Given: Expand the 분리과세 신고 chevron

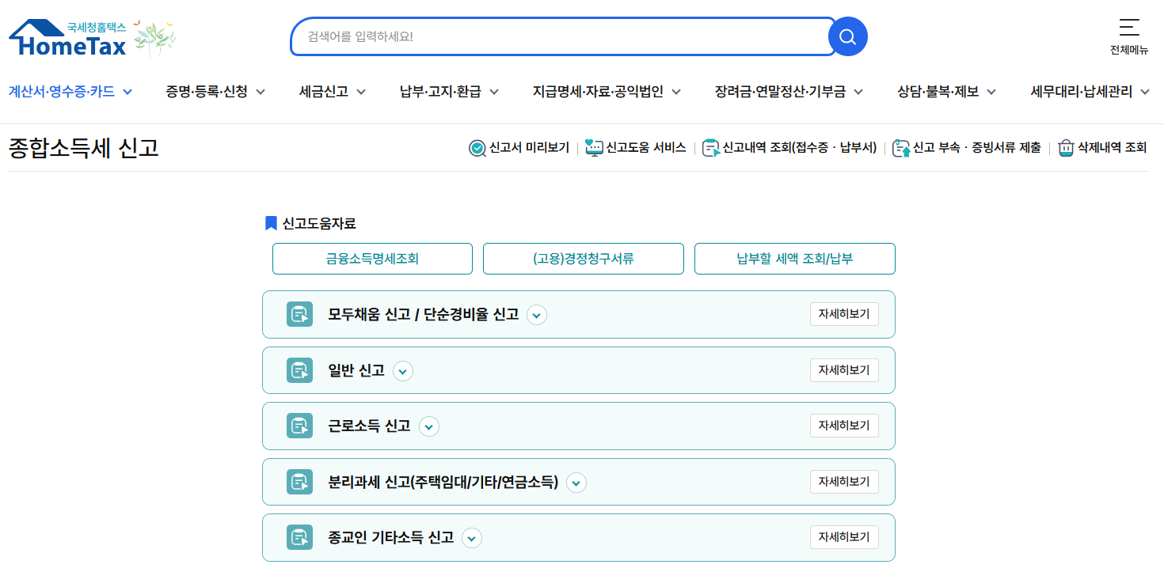Looking at the screenshot, I should pyautogui.click(x=576, y=483).
